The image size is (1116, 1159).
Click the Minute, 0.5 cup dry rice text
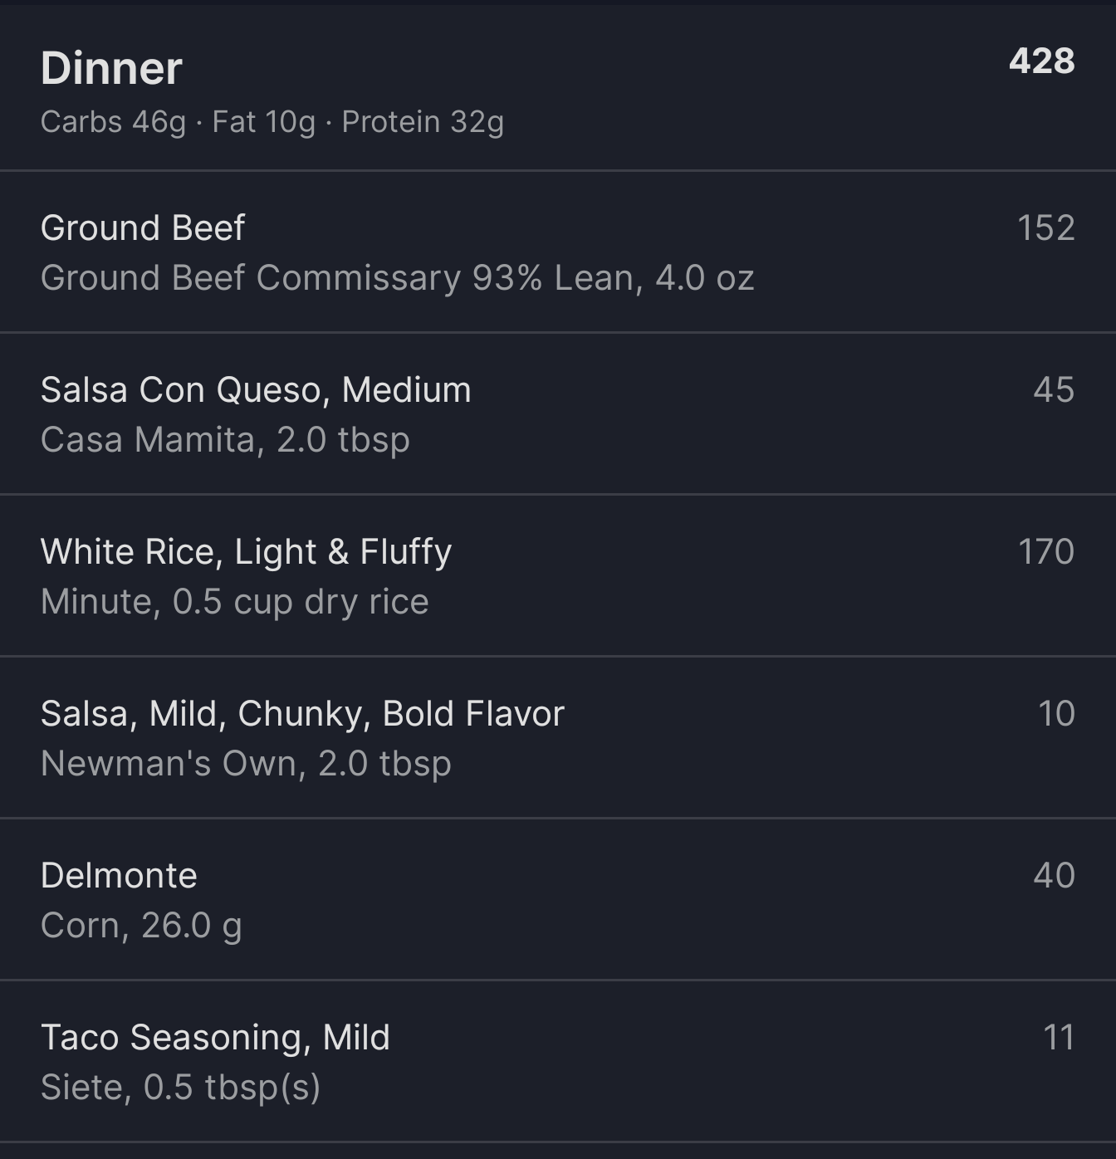pos(235,602)
